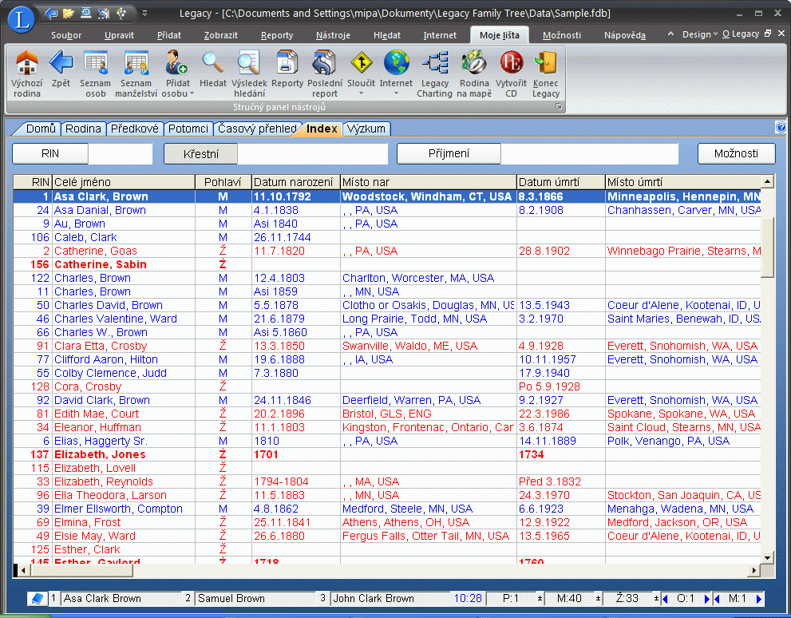Viewport: 791px width, 618px height.
Task: Switch to Zobrazit ribbon tab
Action: 220,35
